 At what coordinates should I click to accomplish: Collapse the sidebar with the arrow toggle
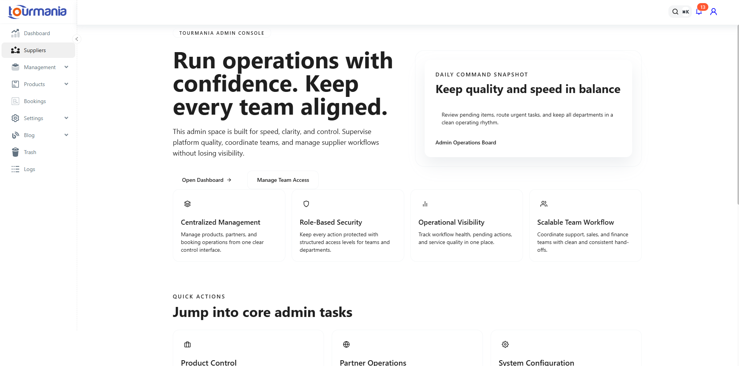tap(77, 39)
